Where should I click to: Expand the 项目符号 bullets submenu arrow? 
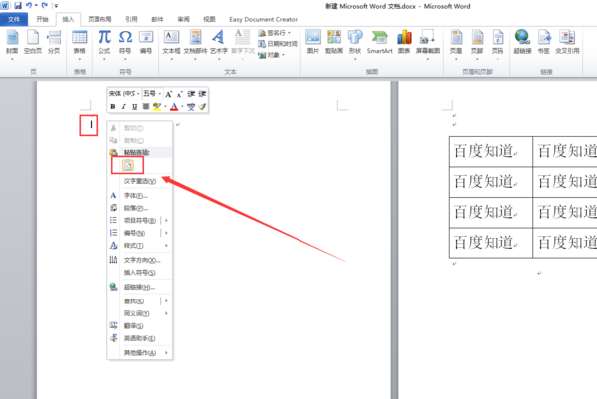[166, 221]
